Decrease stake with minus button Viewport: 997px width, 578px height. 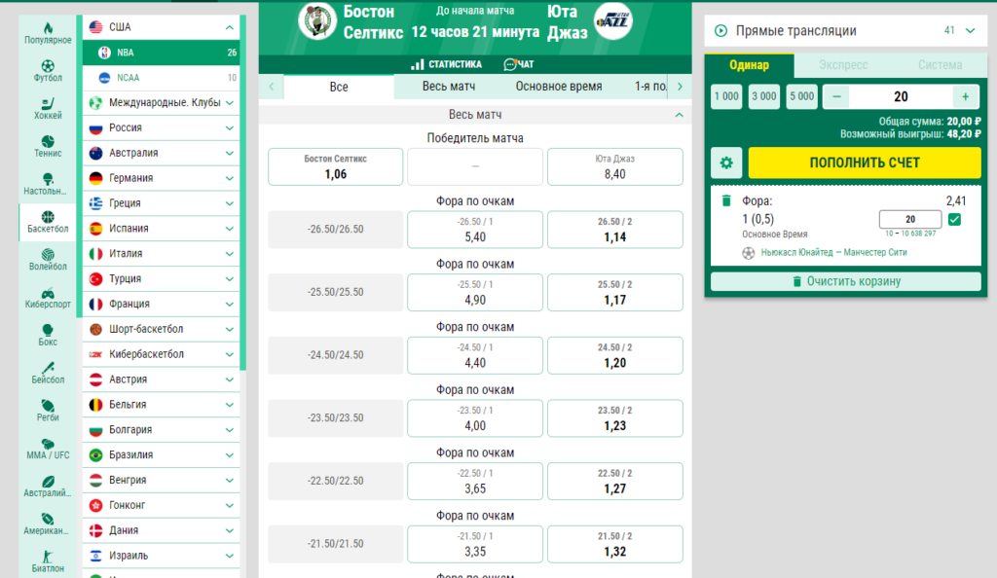pos(836,96)
